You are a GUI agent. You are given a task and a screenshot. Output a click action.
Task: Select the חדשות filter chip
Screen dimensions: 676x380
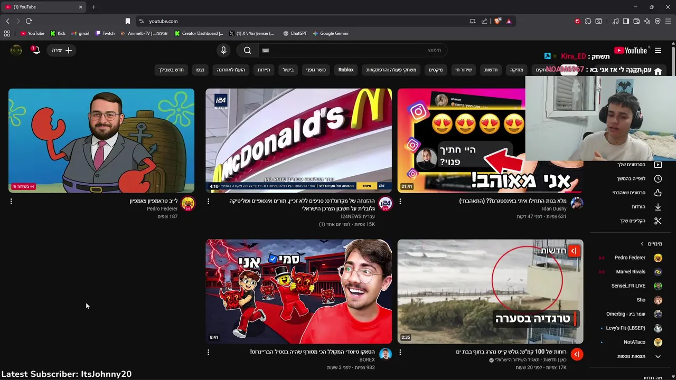click(x=491, y=70)
